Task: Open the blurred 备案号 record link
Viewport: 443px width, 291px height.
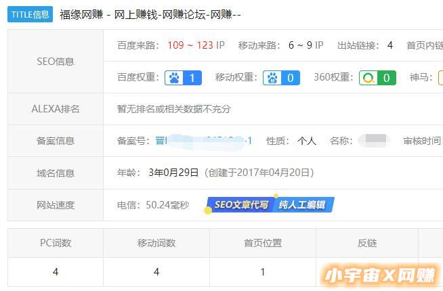Action: coord(203,141)
